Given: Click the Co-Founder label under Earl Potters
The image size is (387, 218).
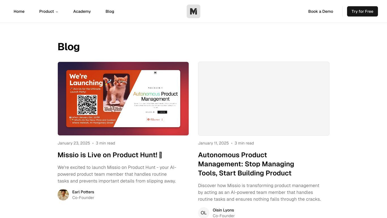Looking at the screenshot, I should point(83,198).
